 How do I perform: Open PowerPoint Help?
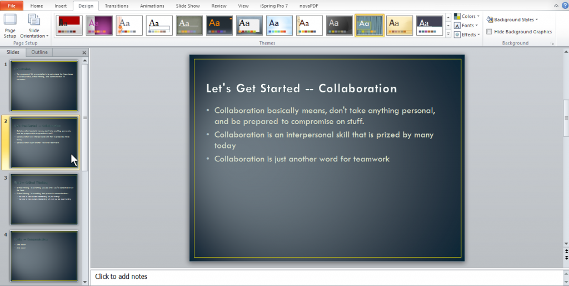[x=565, y=6]
